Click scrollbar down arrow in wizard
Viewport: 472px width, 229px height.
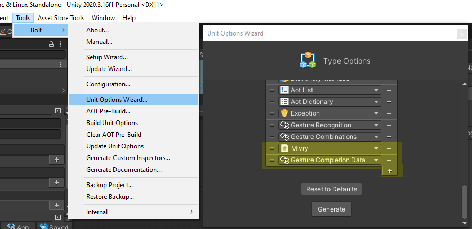[x=465, y=223]
